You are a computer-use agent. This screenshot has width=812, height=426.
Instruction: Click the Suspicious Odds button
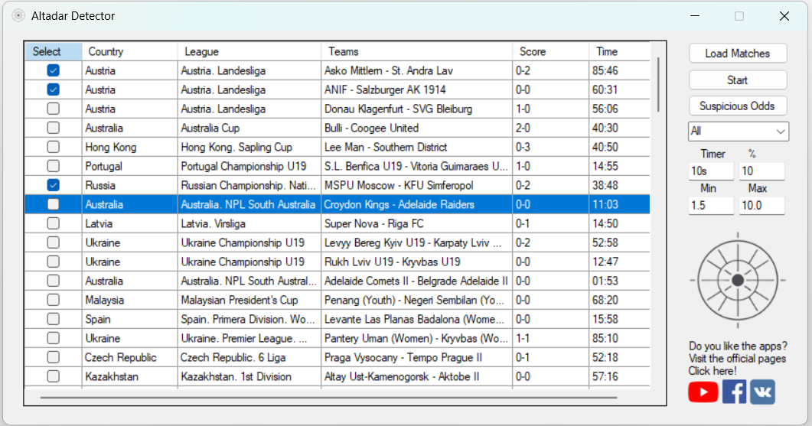[x=738, y=106]
